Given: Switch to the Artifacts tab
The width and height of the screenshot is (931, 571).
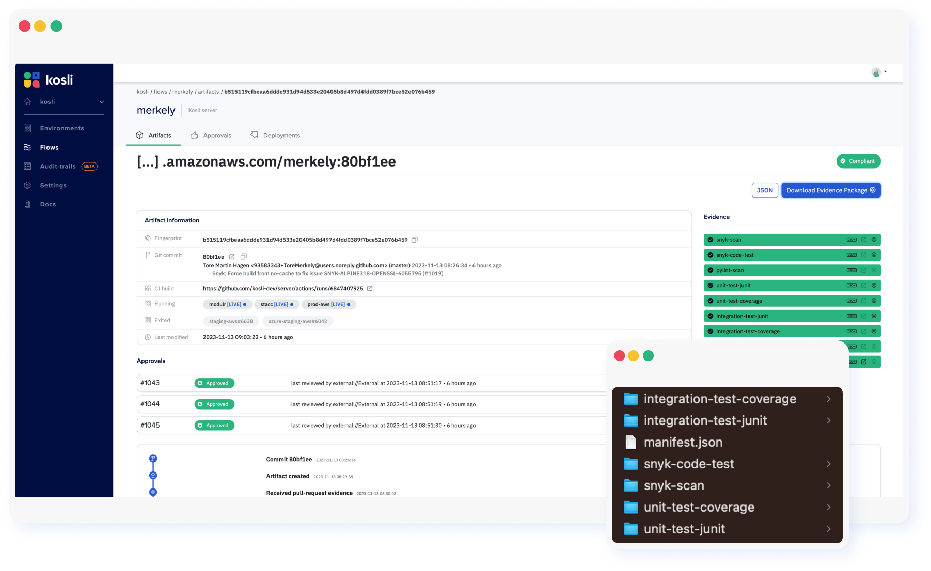Looking at the screenshot, I should [x=153, y=135].
